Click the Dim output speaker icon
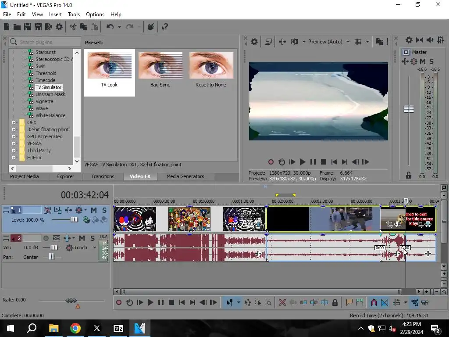 pos(430,40)
